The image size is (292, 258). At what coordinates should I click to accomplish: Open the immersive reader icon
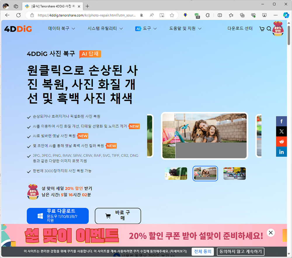[x=162, y=15]
